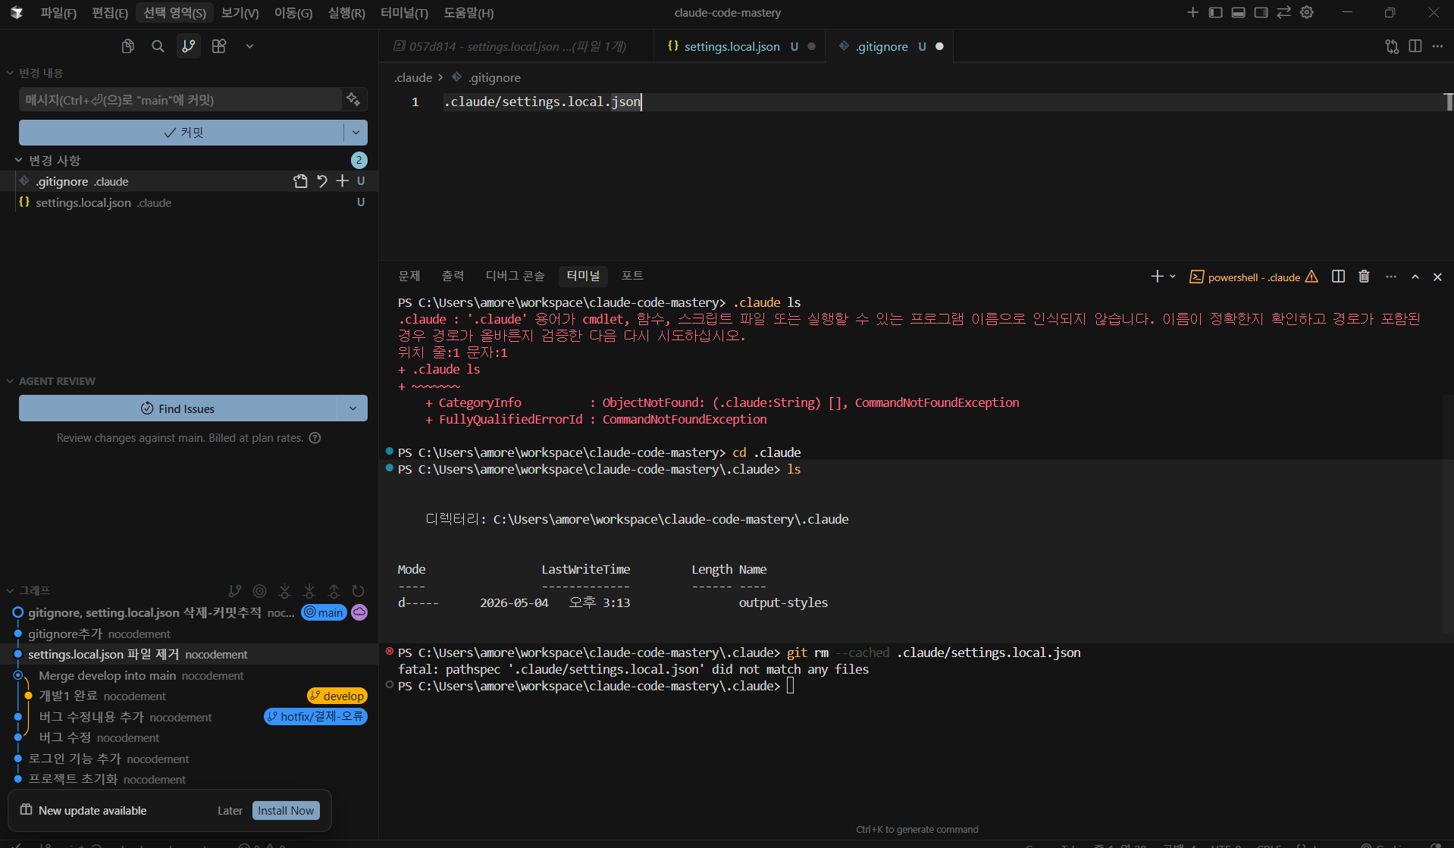This screenshot has height=848, width=1454.
Task: Open changes compare icon in editor toolbar
Action: [x=1392, y=46]
